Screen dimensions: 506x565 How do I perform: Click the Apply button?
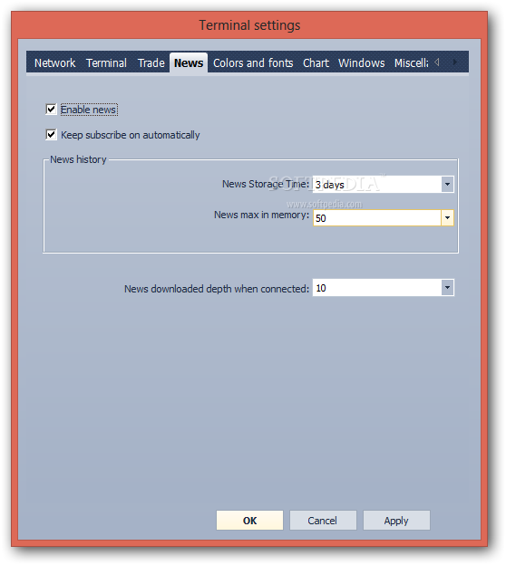[x=396, y=521]
